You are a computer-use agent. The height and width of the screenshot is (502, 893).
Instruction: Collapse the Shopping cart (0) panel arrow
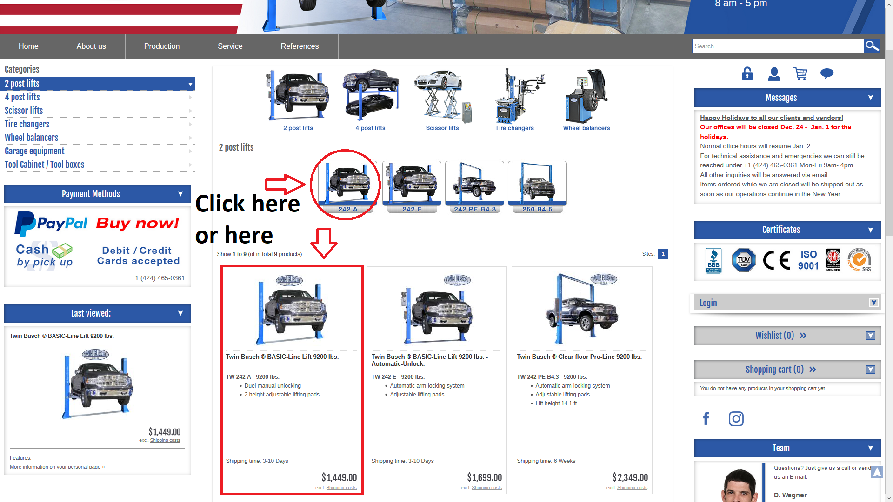click(871, 370)
